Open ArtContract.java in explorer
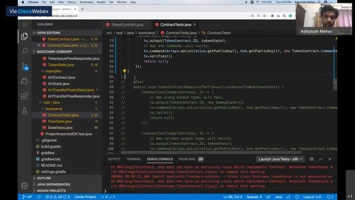The image size is (355, 200). (x=61, y=77)
